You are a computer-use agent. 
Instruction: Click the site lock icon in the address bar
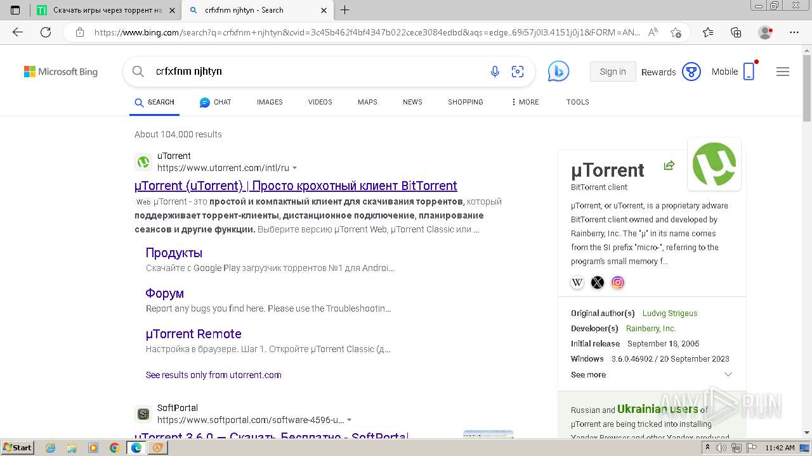tap(80, 32)
